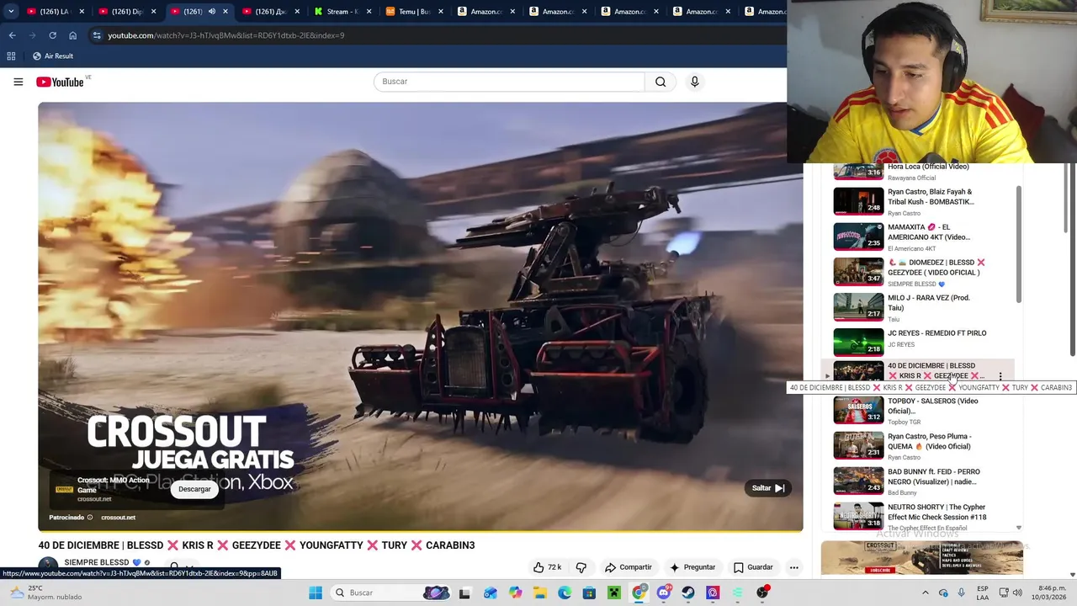Like the video with 72 k
This screenshot has height=606, width=1077.
tap(546, 567)
